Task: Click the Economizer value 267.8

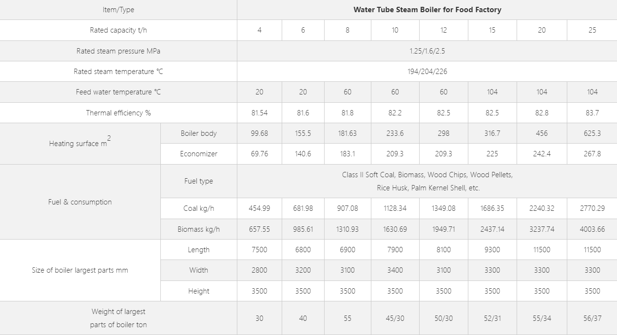Action: [592, 153]
